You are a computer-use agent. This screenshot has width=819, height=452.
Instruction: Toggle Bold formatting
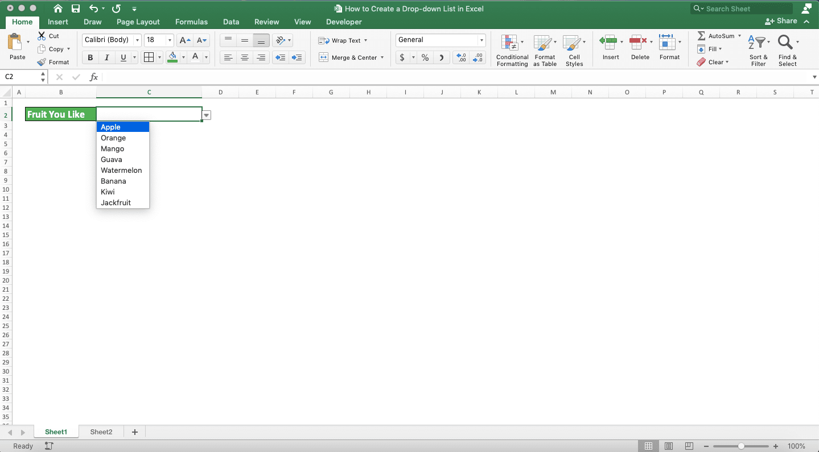(90, 57)
